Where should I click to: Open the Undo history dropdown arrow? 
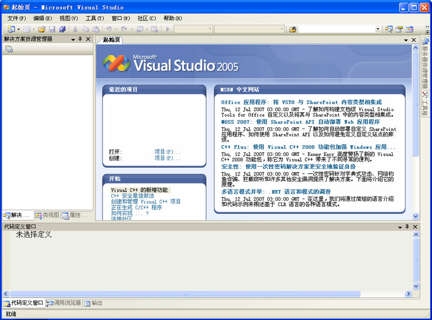pyautogui.click(x=116, y=29)
